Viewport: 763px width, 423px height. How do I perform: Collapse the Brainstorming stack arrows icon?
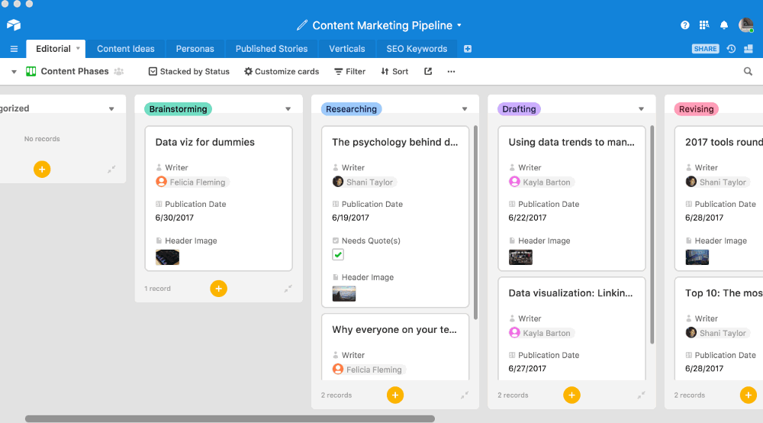click(x=288, y=289)
